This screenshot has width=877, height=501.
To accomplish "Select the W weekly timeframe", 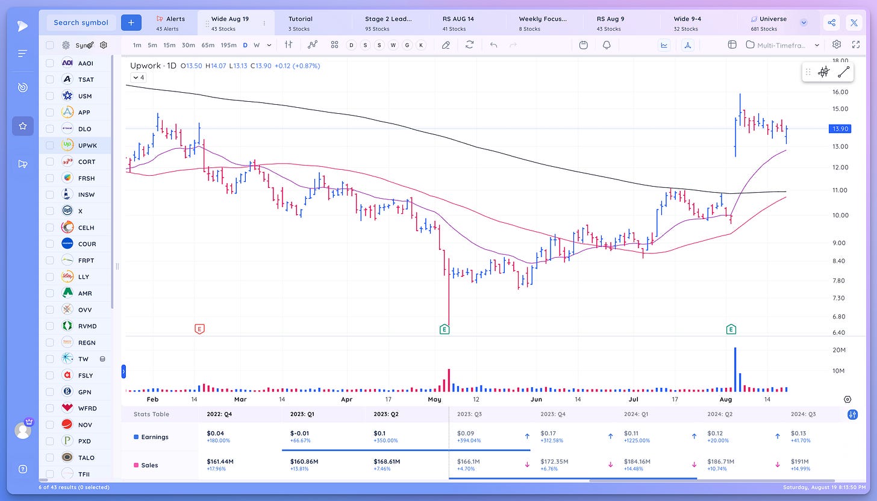I will tap(257, 45).
